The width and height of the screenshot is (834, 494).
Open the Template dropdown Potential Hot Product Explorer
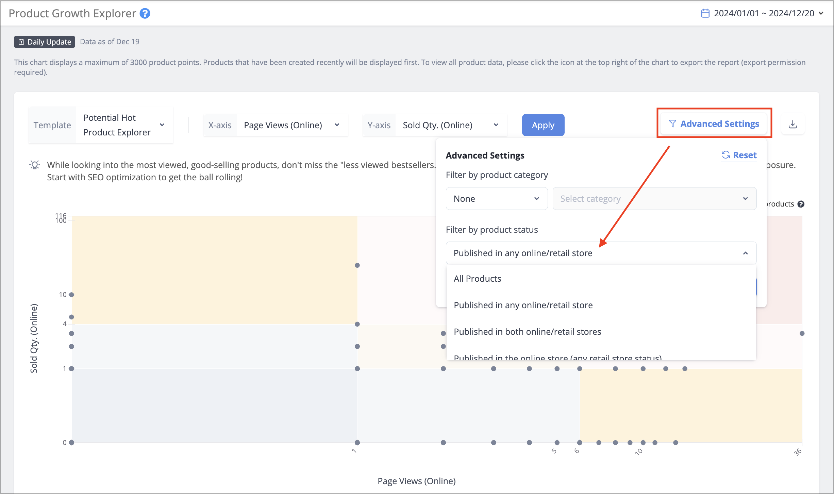tap(101, 125)
